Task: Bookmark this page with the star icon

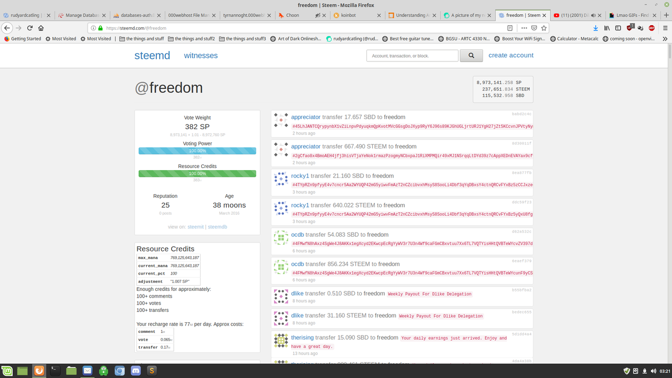Action: pyautogui.click(x=544, y=28)
